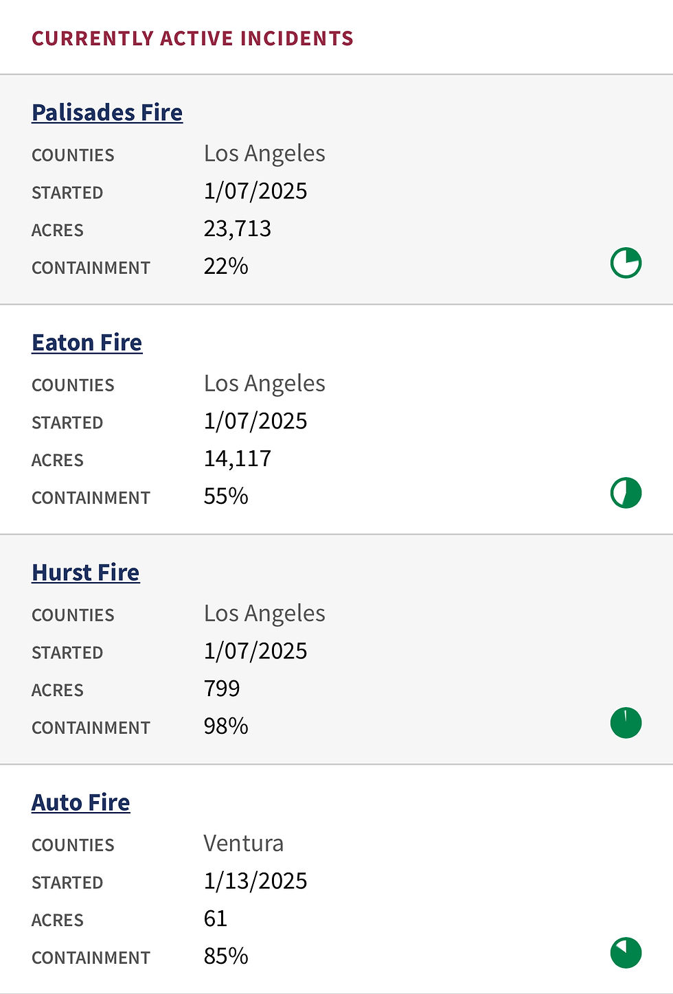This screenshot has width=673, height=994.
Task: Click the 55% containment value for Eaton Fire
Action: (226, 496)
